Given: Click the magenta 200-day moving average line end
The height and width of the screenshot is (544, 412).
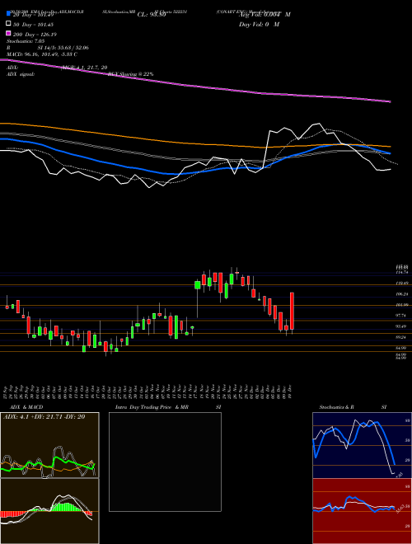Looking at the screenshot, I should pos(390,101).
